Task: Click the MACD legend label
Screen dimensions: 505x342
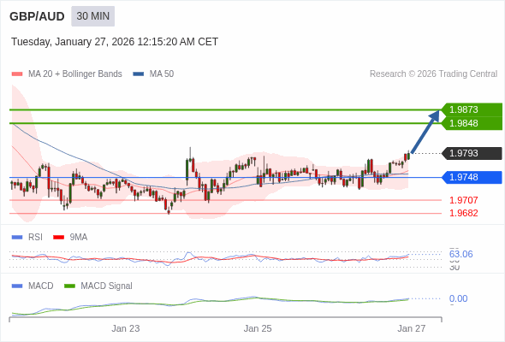Action: (x=41, y=286)
